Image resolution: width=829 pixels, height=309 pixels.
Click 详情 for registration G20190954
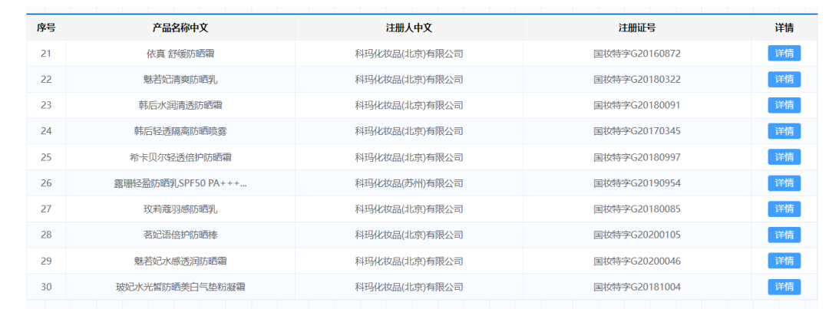[784, 183]
